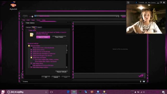Cancel the Folder Options dialog

click(x=56, y=77)
